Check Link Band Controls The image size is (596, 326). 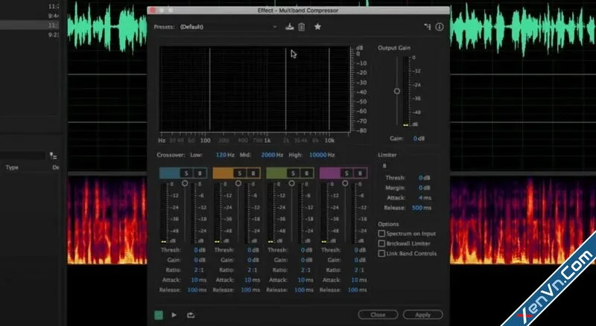coord(381,253)
